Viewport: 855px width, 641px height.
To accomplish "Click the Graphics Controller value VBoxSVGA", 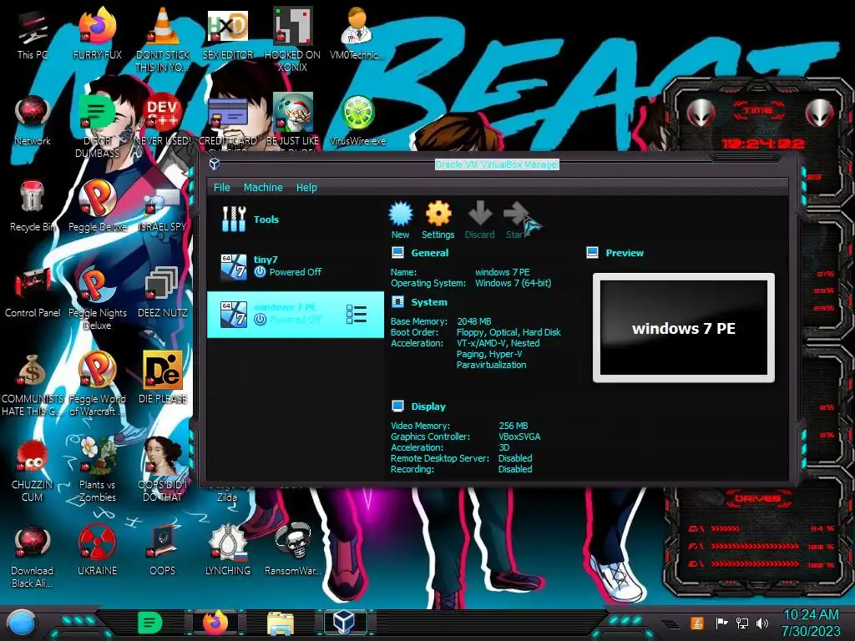I will point(519,437).
